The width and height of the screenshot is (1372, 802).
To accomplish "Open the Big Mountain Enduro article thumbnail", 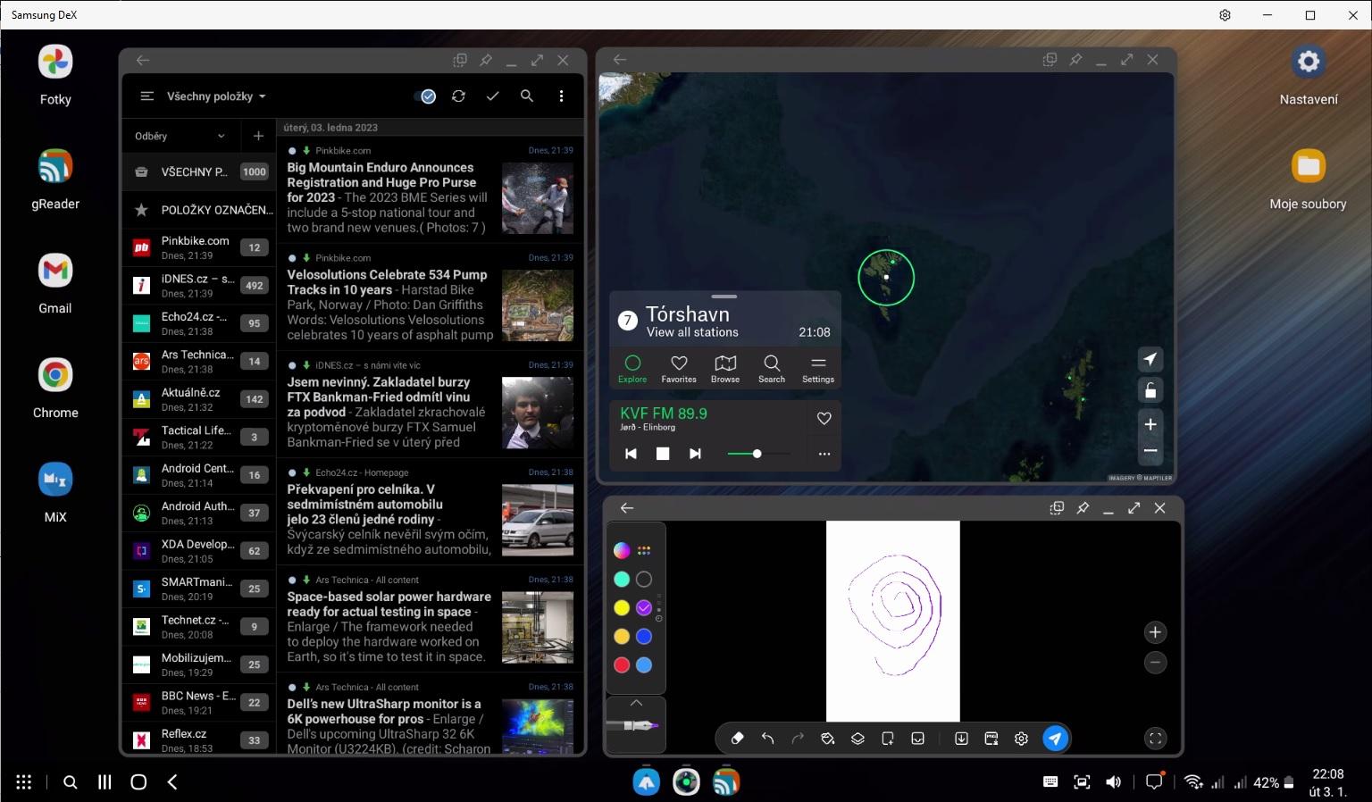I will (x=538, y=197).
